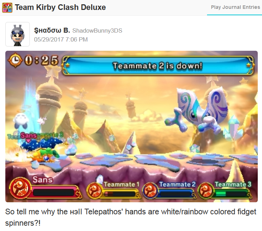The image size is (262, 231).
Task: Click the post text about fidget spinners
Action: [131, 217]
